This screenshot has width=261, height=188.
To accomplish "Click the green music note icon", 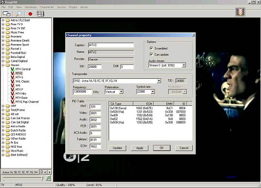I will (x=48, y=178).
